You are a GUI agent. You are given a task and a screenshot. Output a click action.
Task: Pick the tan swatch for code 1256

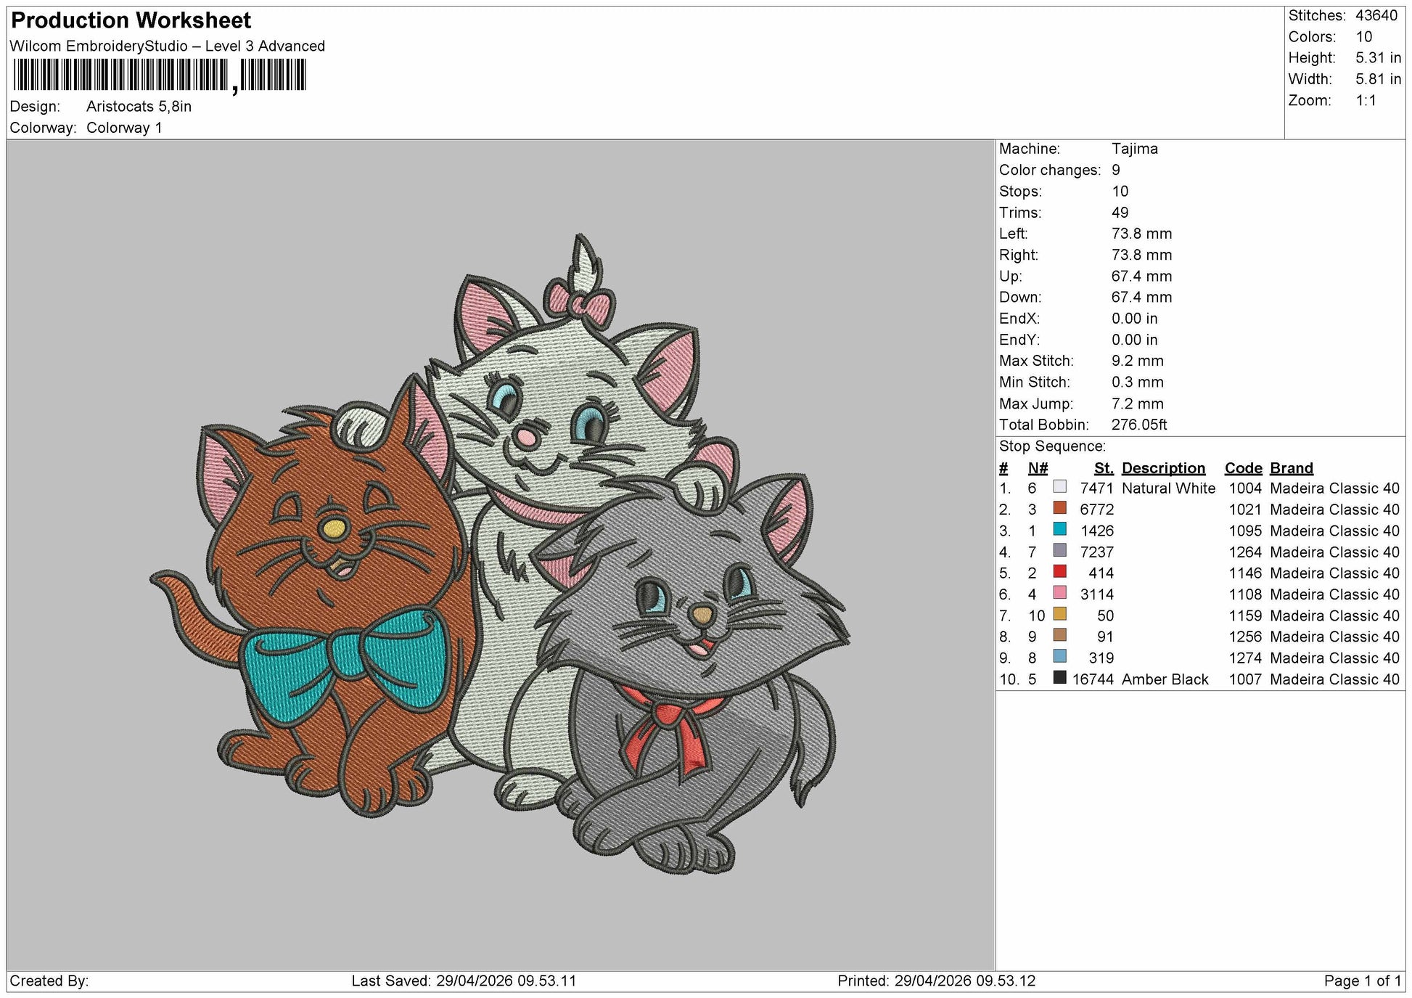point(1060,635)
